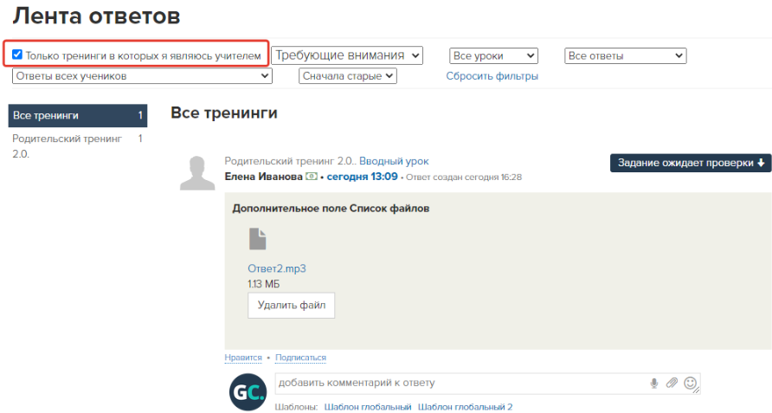Screen dimensions: 772x413
Task: Click Елена Иванова's user avatar
Action: (x=197, y=173)
